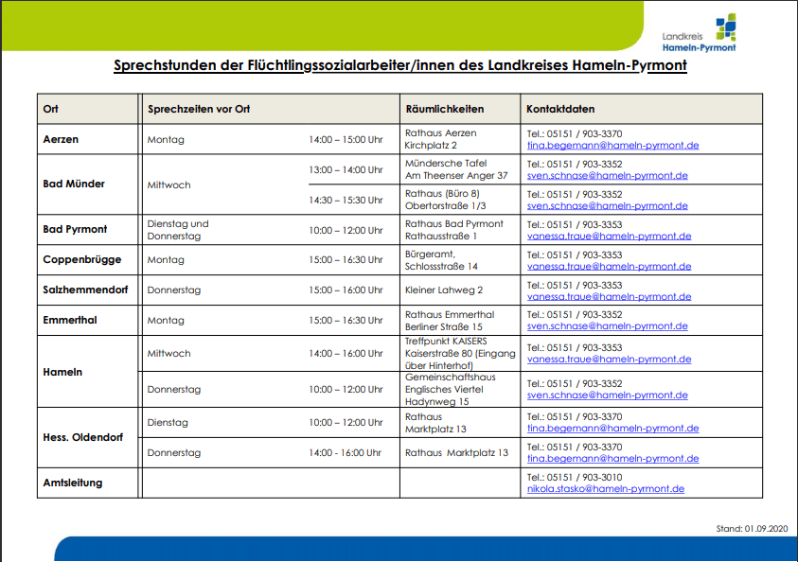This screenshot has width=798, height=562.
Task: Select the 'Hameln' row label
Action: (62, 372)
